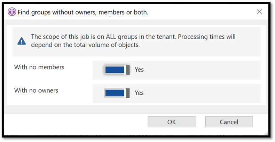The height and width of the screenshot is (142, 275).
Task: Click empty area of no owners row
Action: click(202, 93)
